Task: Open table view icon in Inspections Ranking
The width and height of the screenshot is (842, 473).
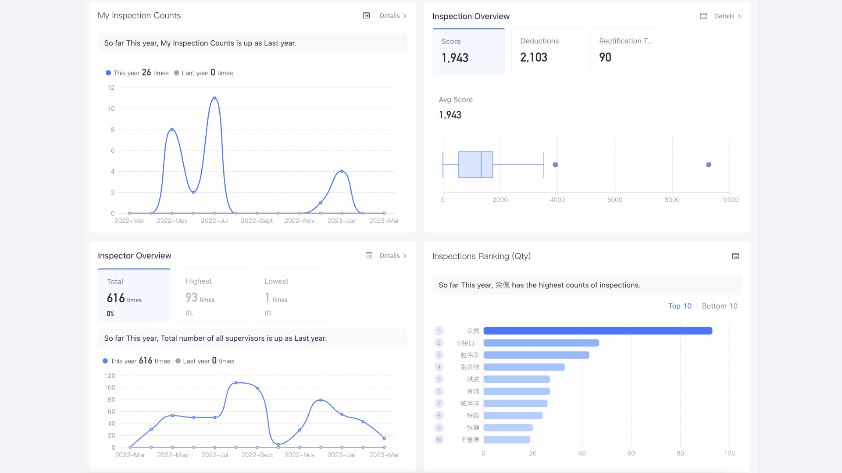Action: coord(735,256)
